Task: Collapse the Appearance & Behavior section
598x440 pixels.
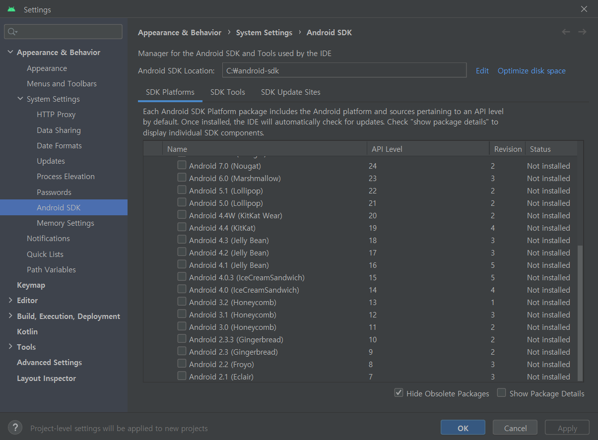Action: click(10, 52)
